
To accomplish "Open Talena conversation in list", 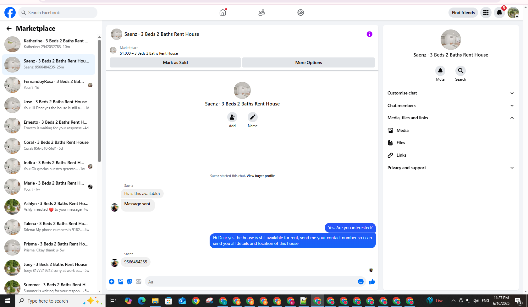I will (x=49, y=227).
